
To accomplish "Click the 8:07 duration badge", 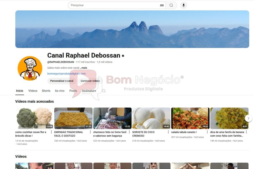I will 245,126.
